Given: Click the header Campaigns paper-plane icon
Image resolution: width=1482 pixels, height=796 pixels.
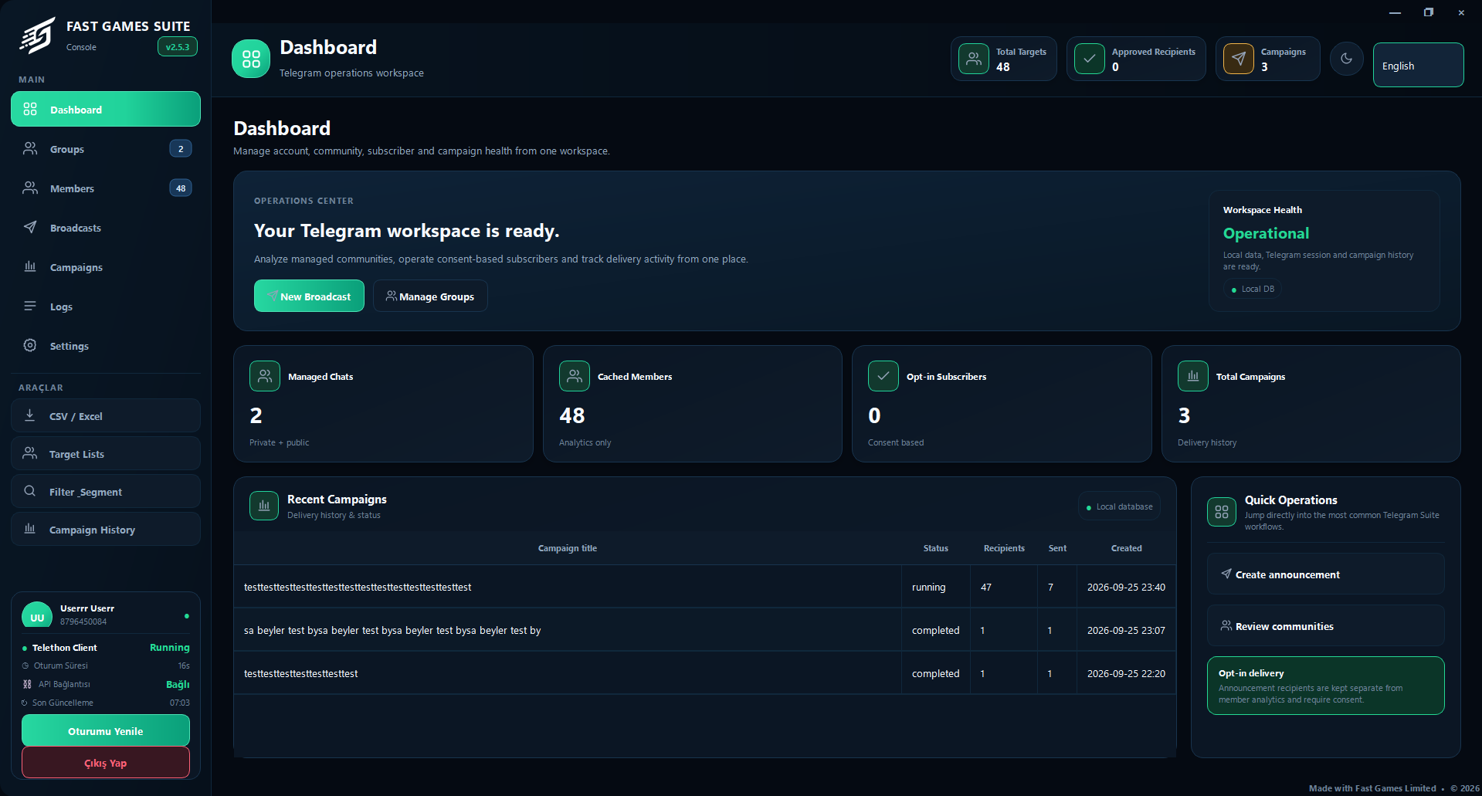Looking at the screenshot, I should (x=1239, y=59).
